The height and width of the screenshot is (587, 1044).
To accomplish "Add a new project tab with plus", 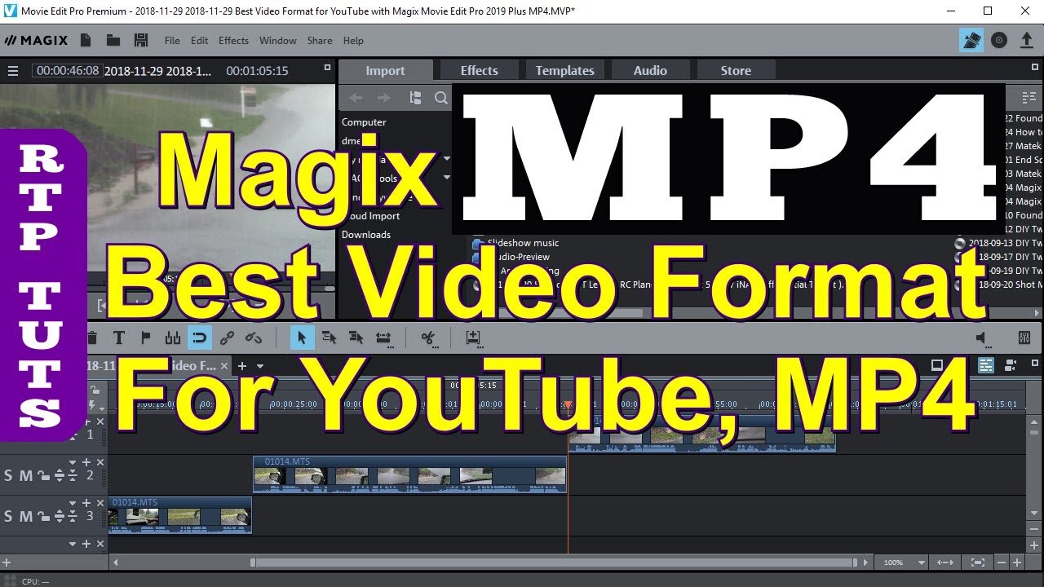I will [241, 366].
